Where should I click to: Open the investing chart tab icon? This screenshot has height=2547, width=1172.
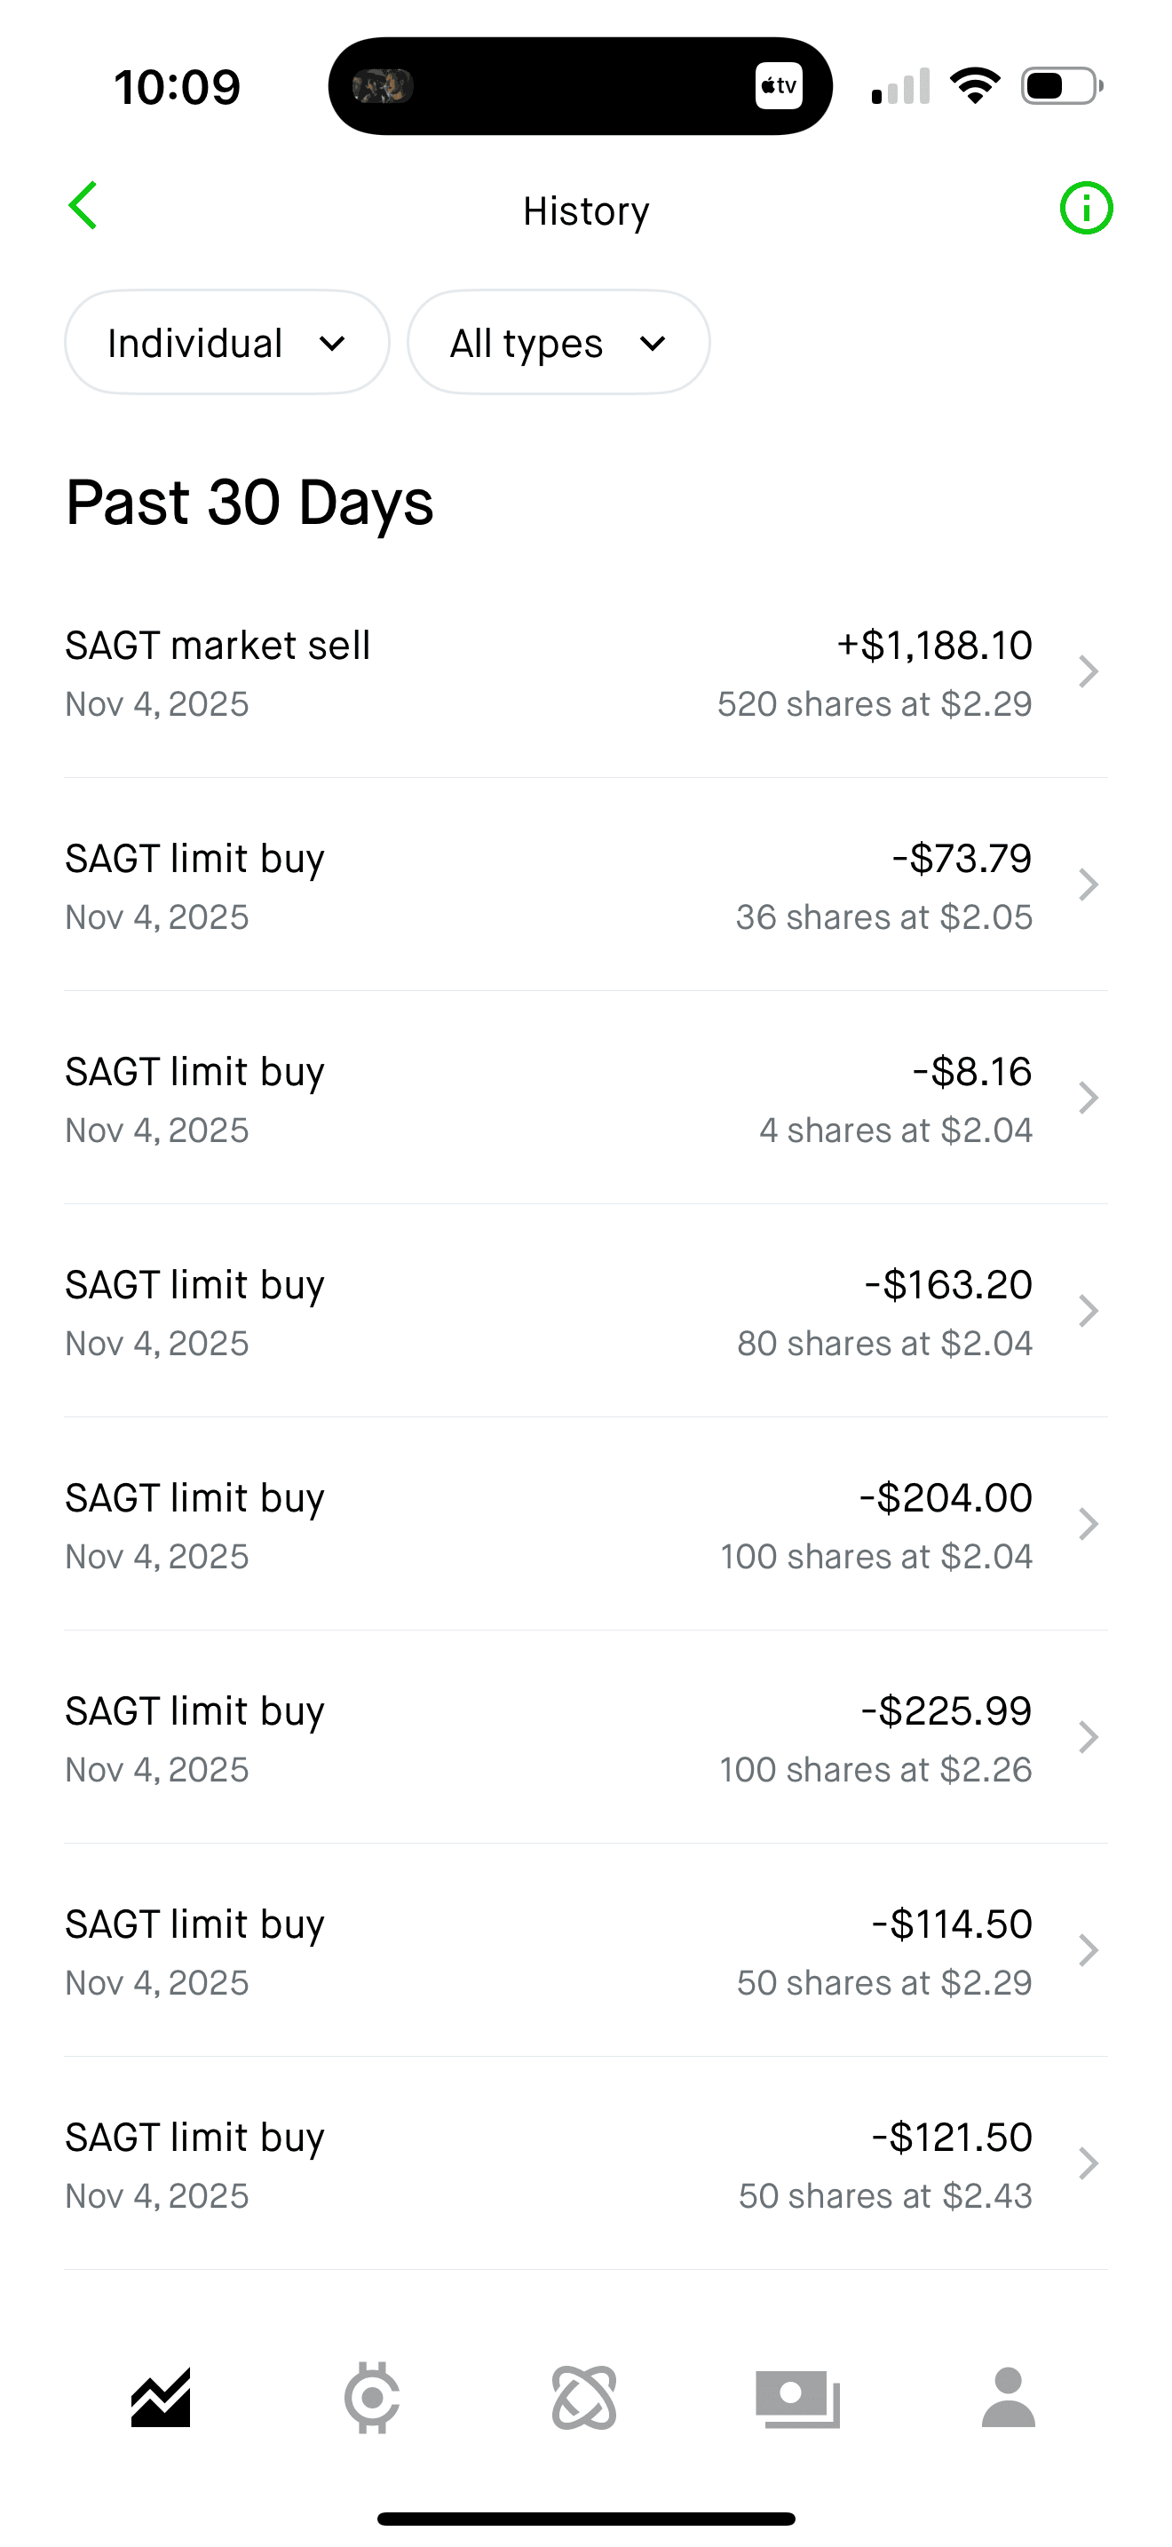coord(161,2398)
